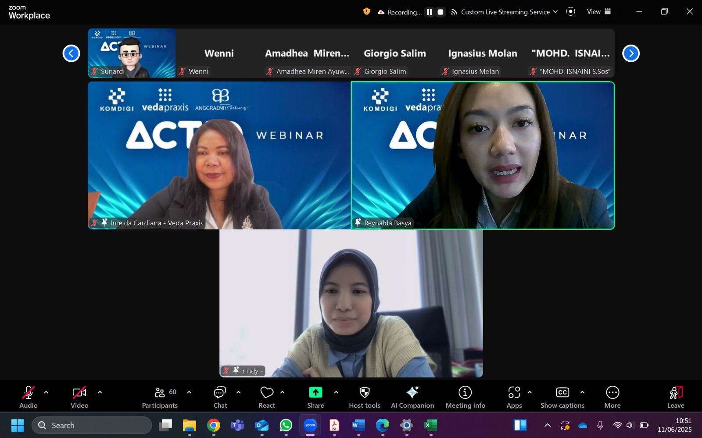Open WhatsApp from taskbar

point(286,425)
